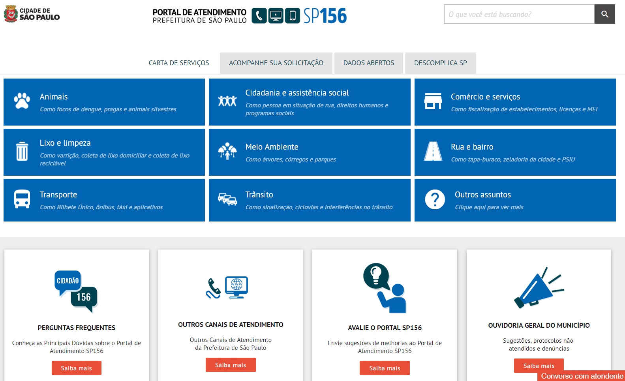Click 'Como tapa-buraco, zeladoria' description
Image resolution: width=625 pixels, height=381 pixels.
coord(513,160)
